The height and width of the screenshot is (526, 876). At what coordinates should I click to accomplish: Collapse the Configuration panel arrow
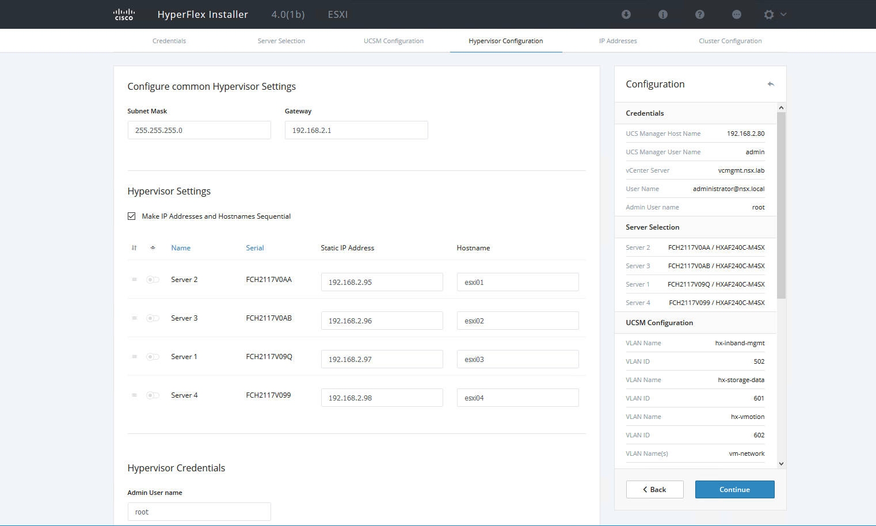point(771,84)
